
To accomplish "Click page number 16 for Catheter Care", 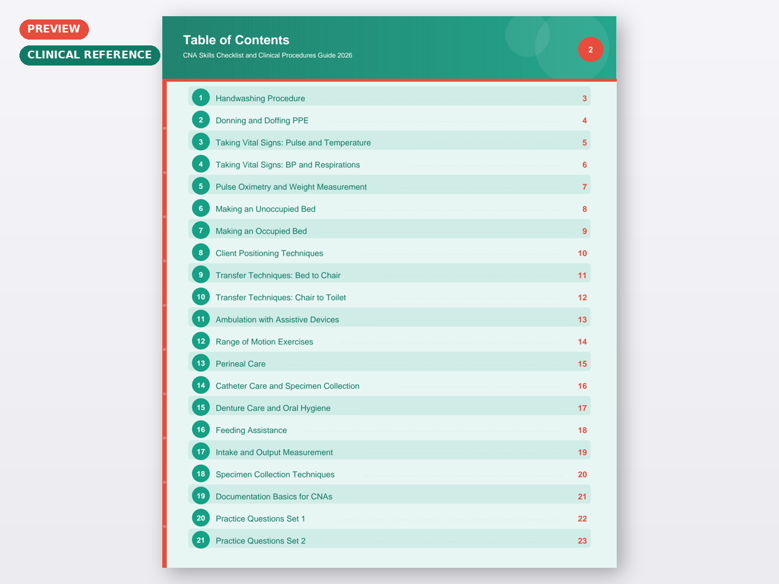I will coord(582,385).
